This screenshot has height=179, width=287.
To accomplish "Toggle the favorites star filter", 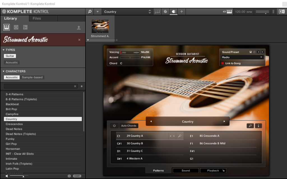I will point(82,86).
